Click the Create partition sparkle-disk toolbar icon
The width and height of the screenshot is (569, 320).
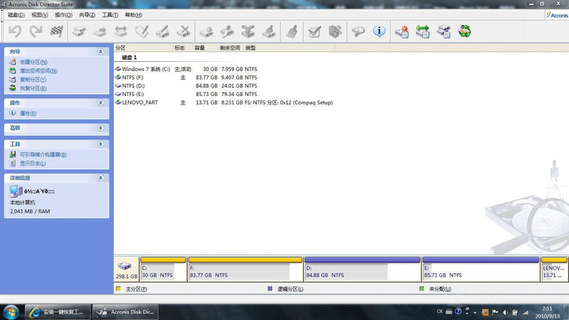[206, 31]
